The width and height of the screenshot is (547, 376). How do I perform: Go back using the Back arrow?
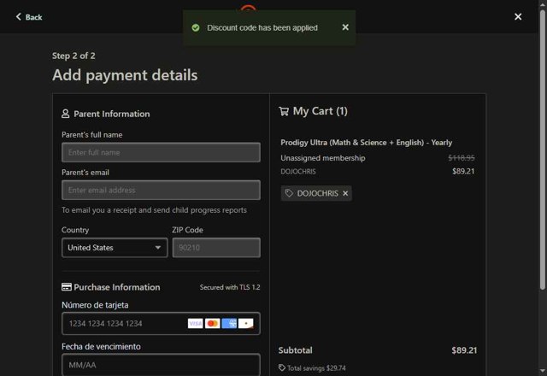[x=28, y=17]
